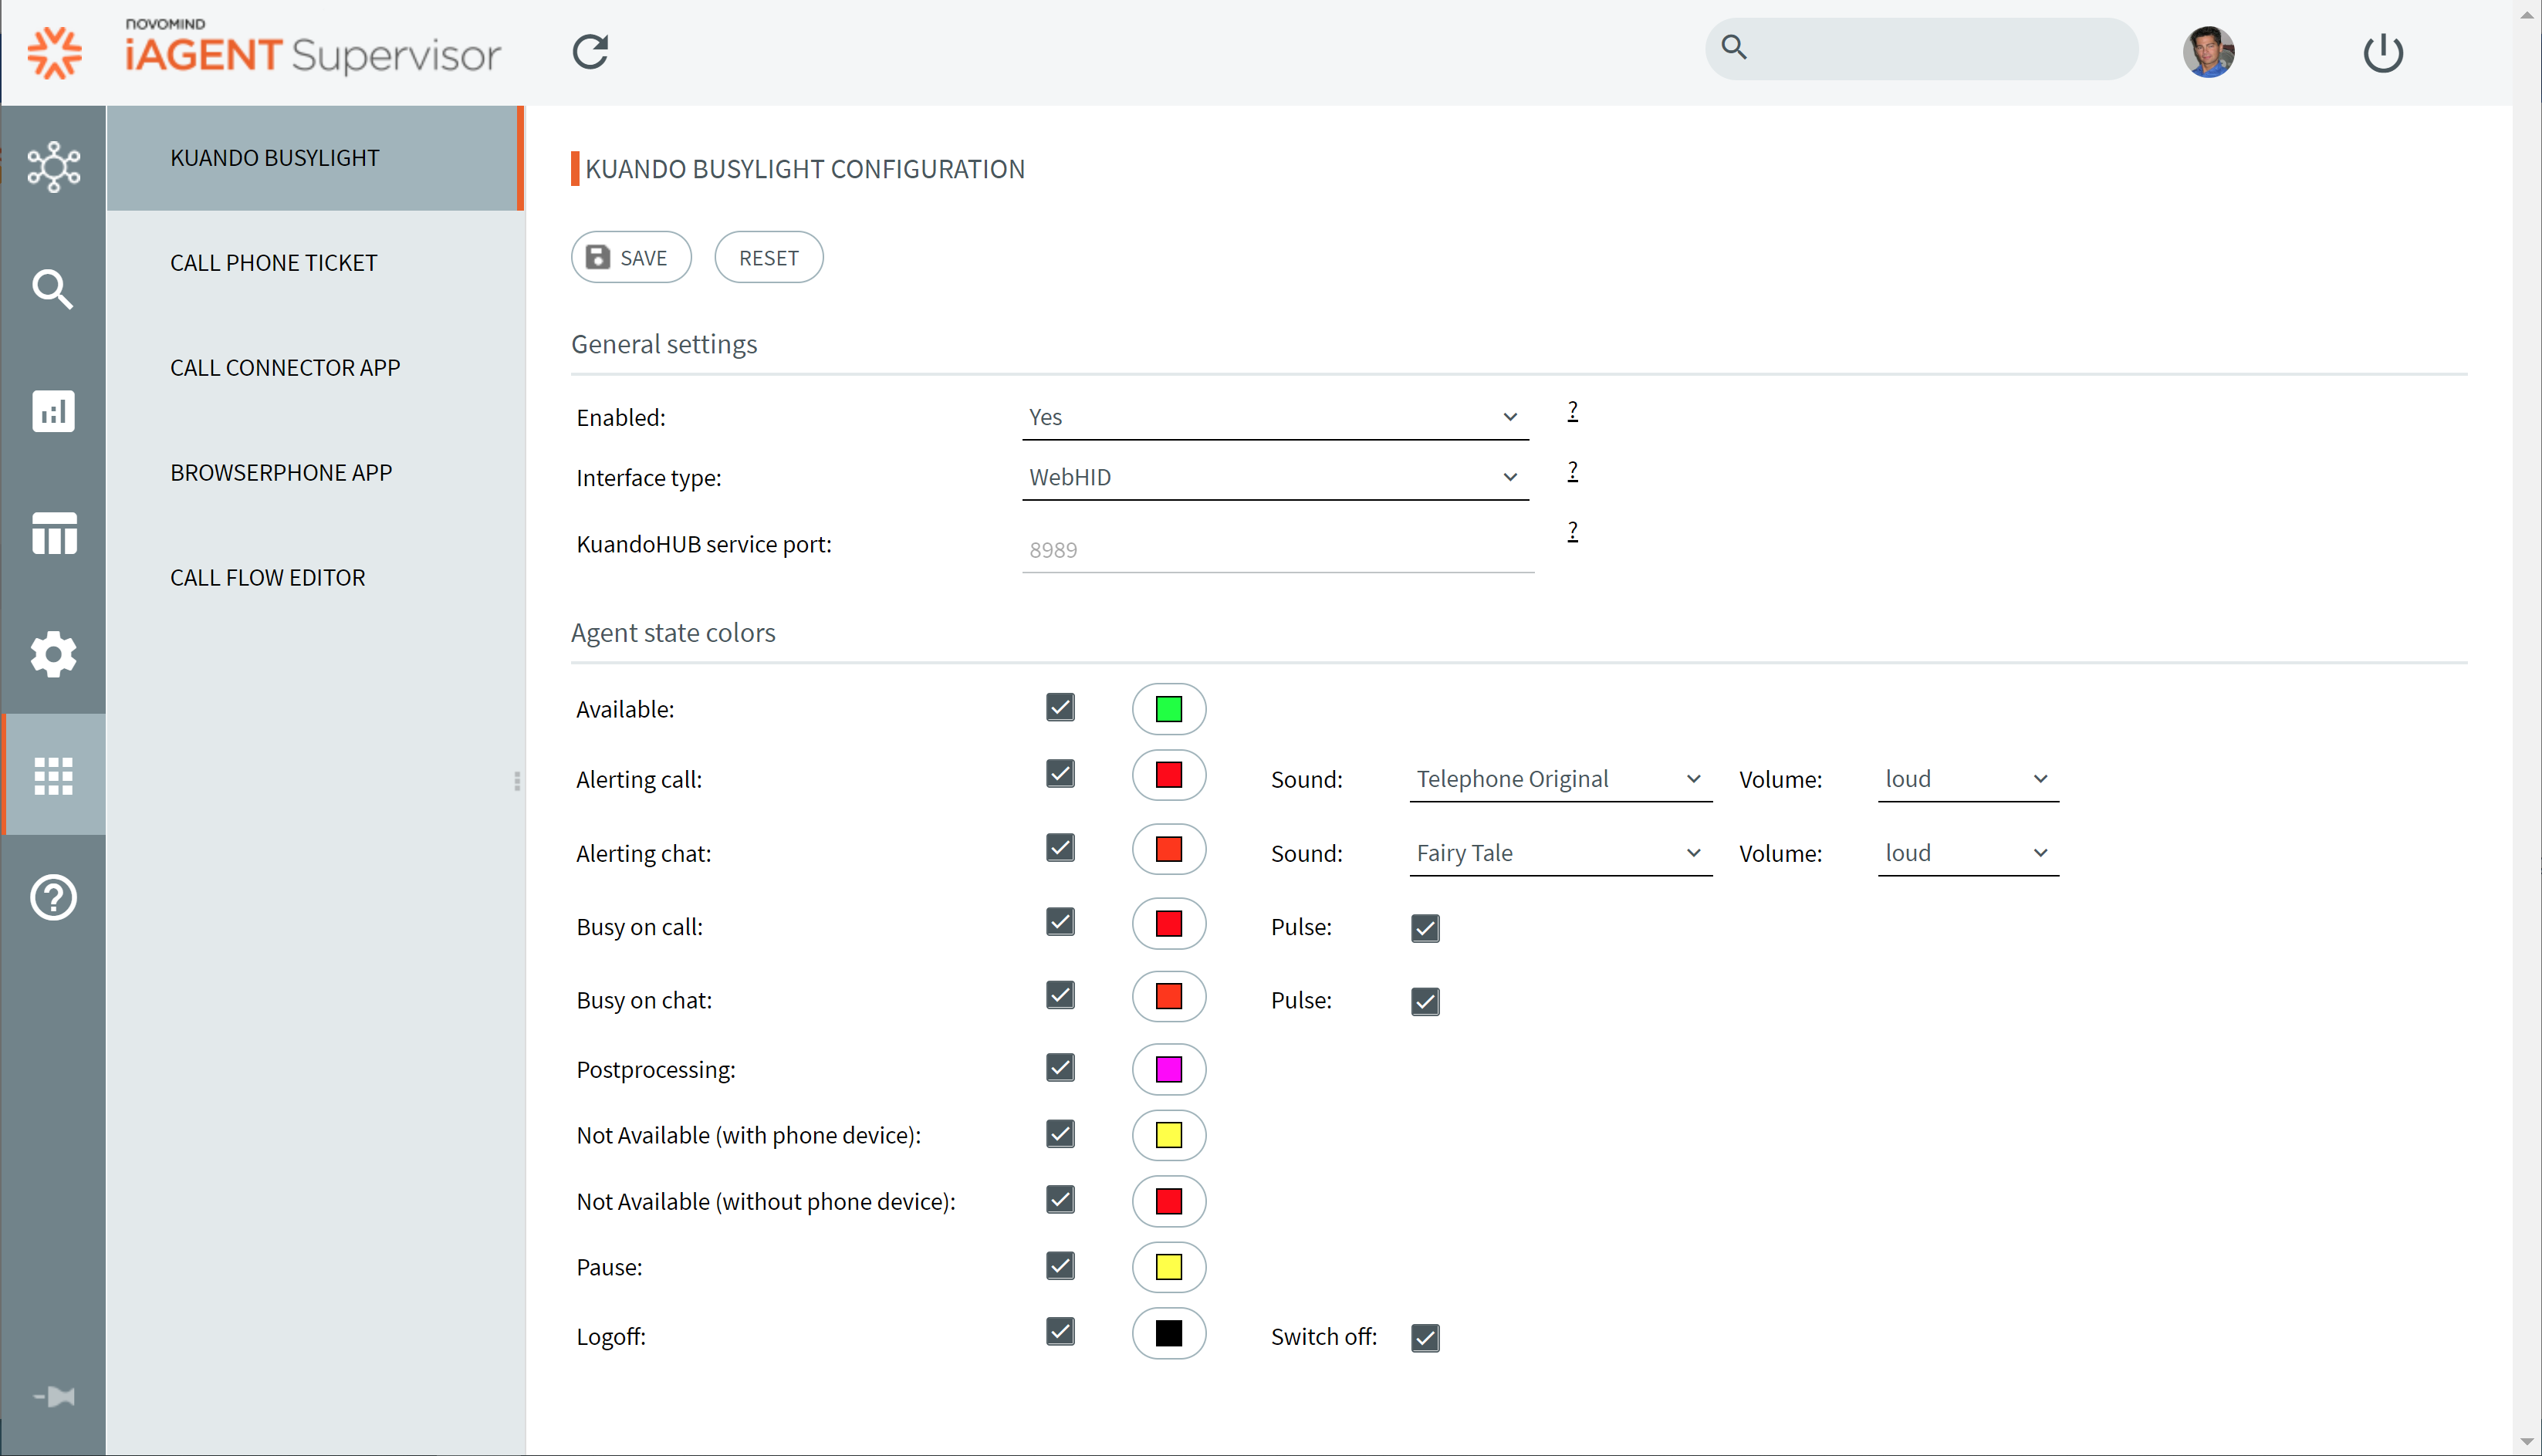Select Call Flow Editor menu item

(315, 578)
